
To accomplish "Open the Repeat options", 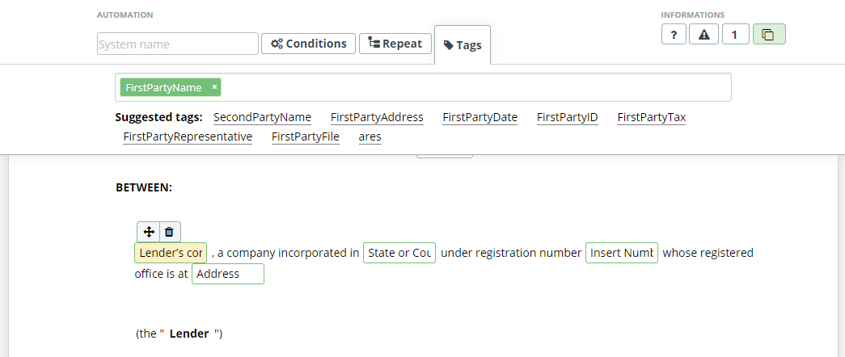I will 395,44.
